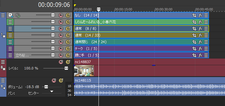Click the 00:00:45:00 mark on the ruler
Screen dimensions: 225x106
pos(204,10)
